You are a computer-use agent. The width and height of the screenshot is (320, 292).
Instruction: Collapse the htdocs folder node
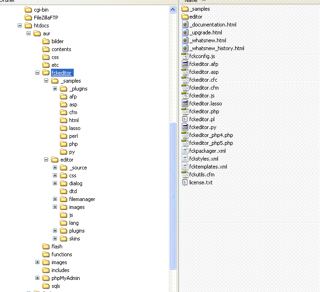click(20, 26)
